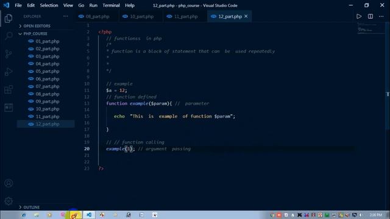The width and height of the screenshot is (390, 219).
Task: Click the Visual Studio Code taskbar icon
Action: point(89,215)
